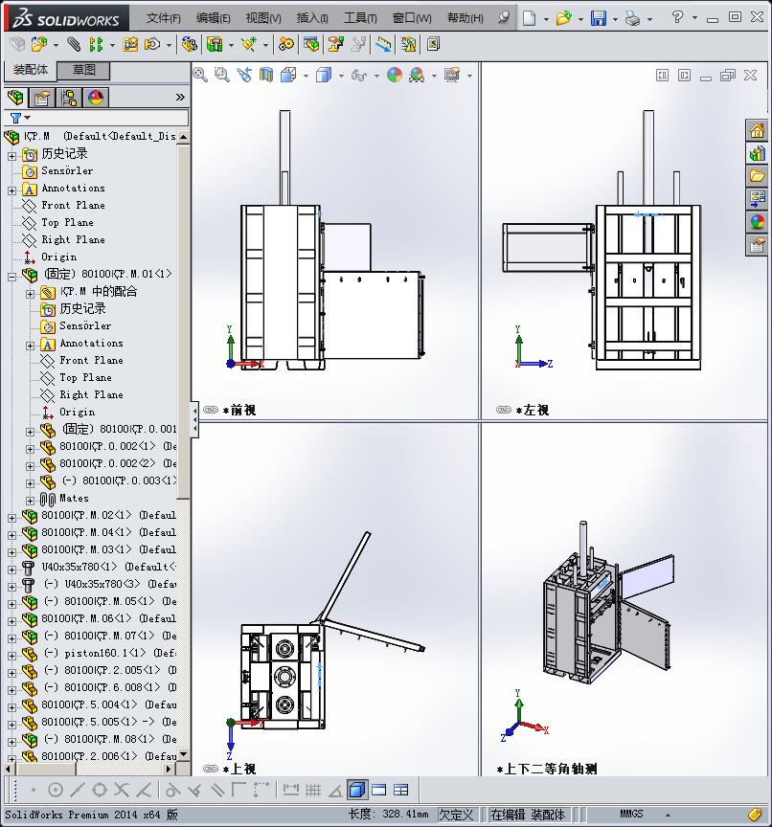Toggle four view layout button
This screenshot has width=772, height=827.
[401, 790]
